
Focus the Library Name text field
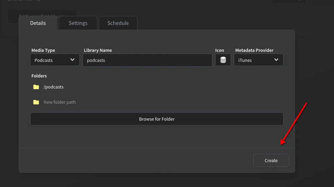pyautogui.click(x=147, y=60)
